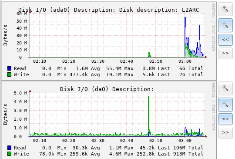Click the '78.0k Min' write value for da0

[53, 154]
